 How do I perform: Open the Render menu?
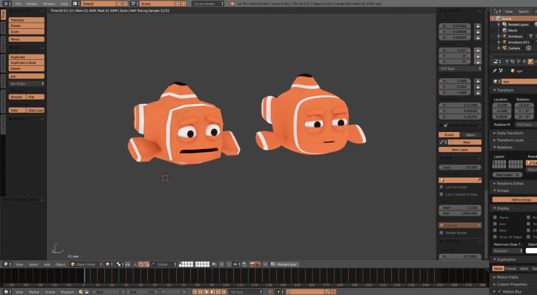(x=32, y=4)
